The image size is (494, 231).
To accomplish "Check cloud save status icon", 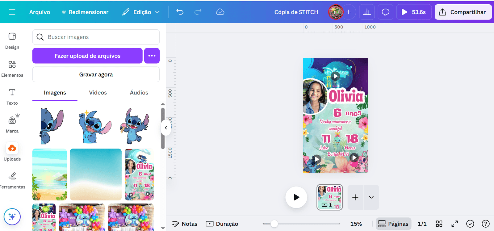I will [x=220, y=12].
